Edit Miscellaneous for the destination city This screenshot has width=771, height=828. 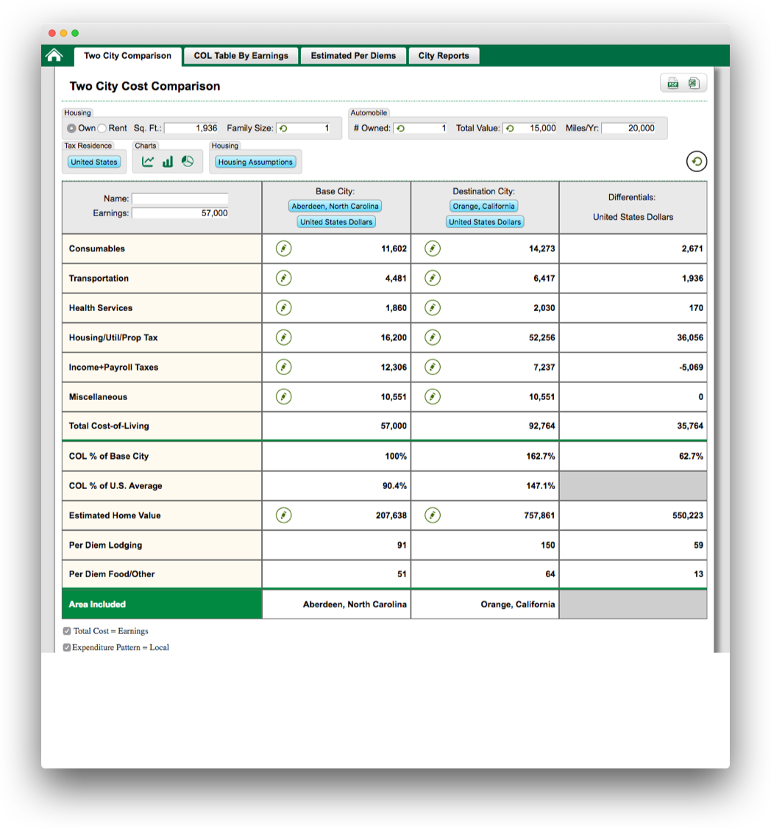pyautogui.click(x=433, y=396)
